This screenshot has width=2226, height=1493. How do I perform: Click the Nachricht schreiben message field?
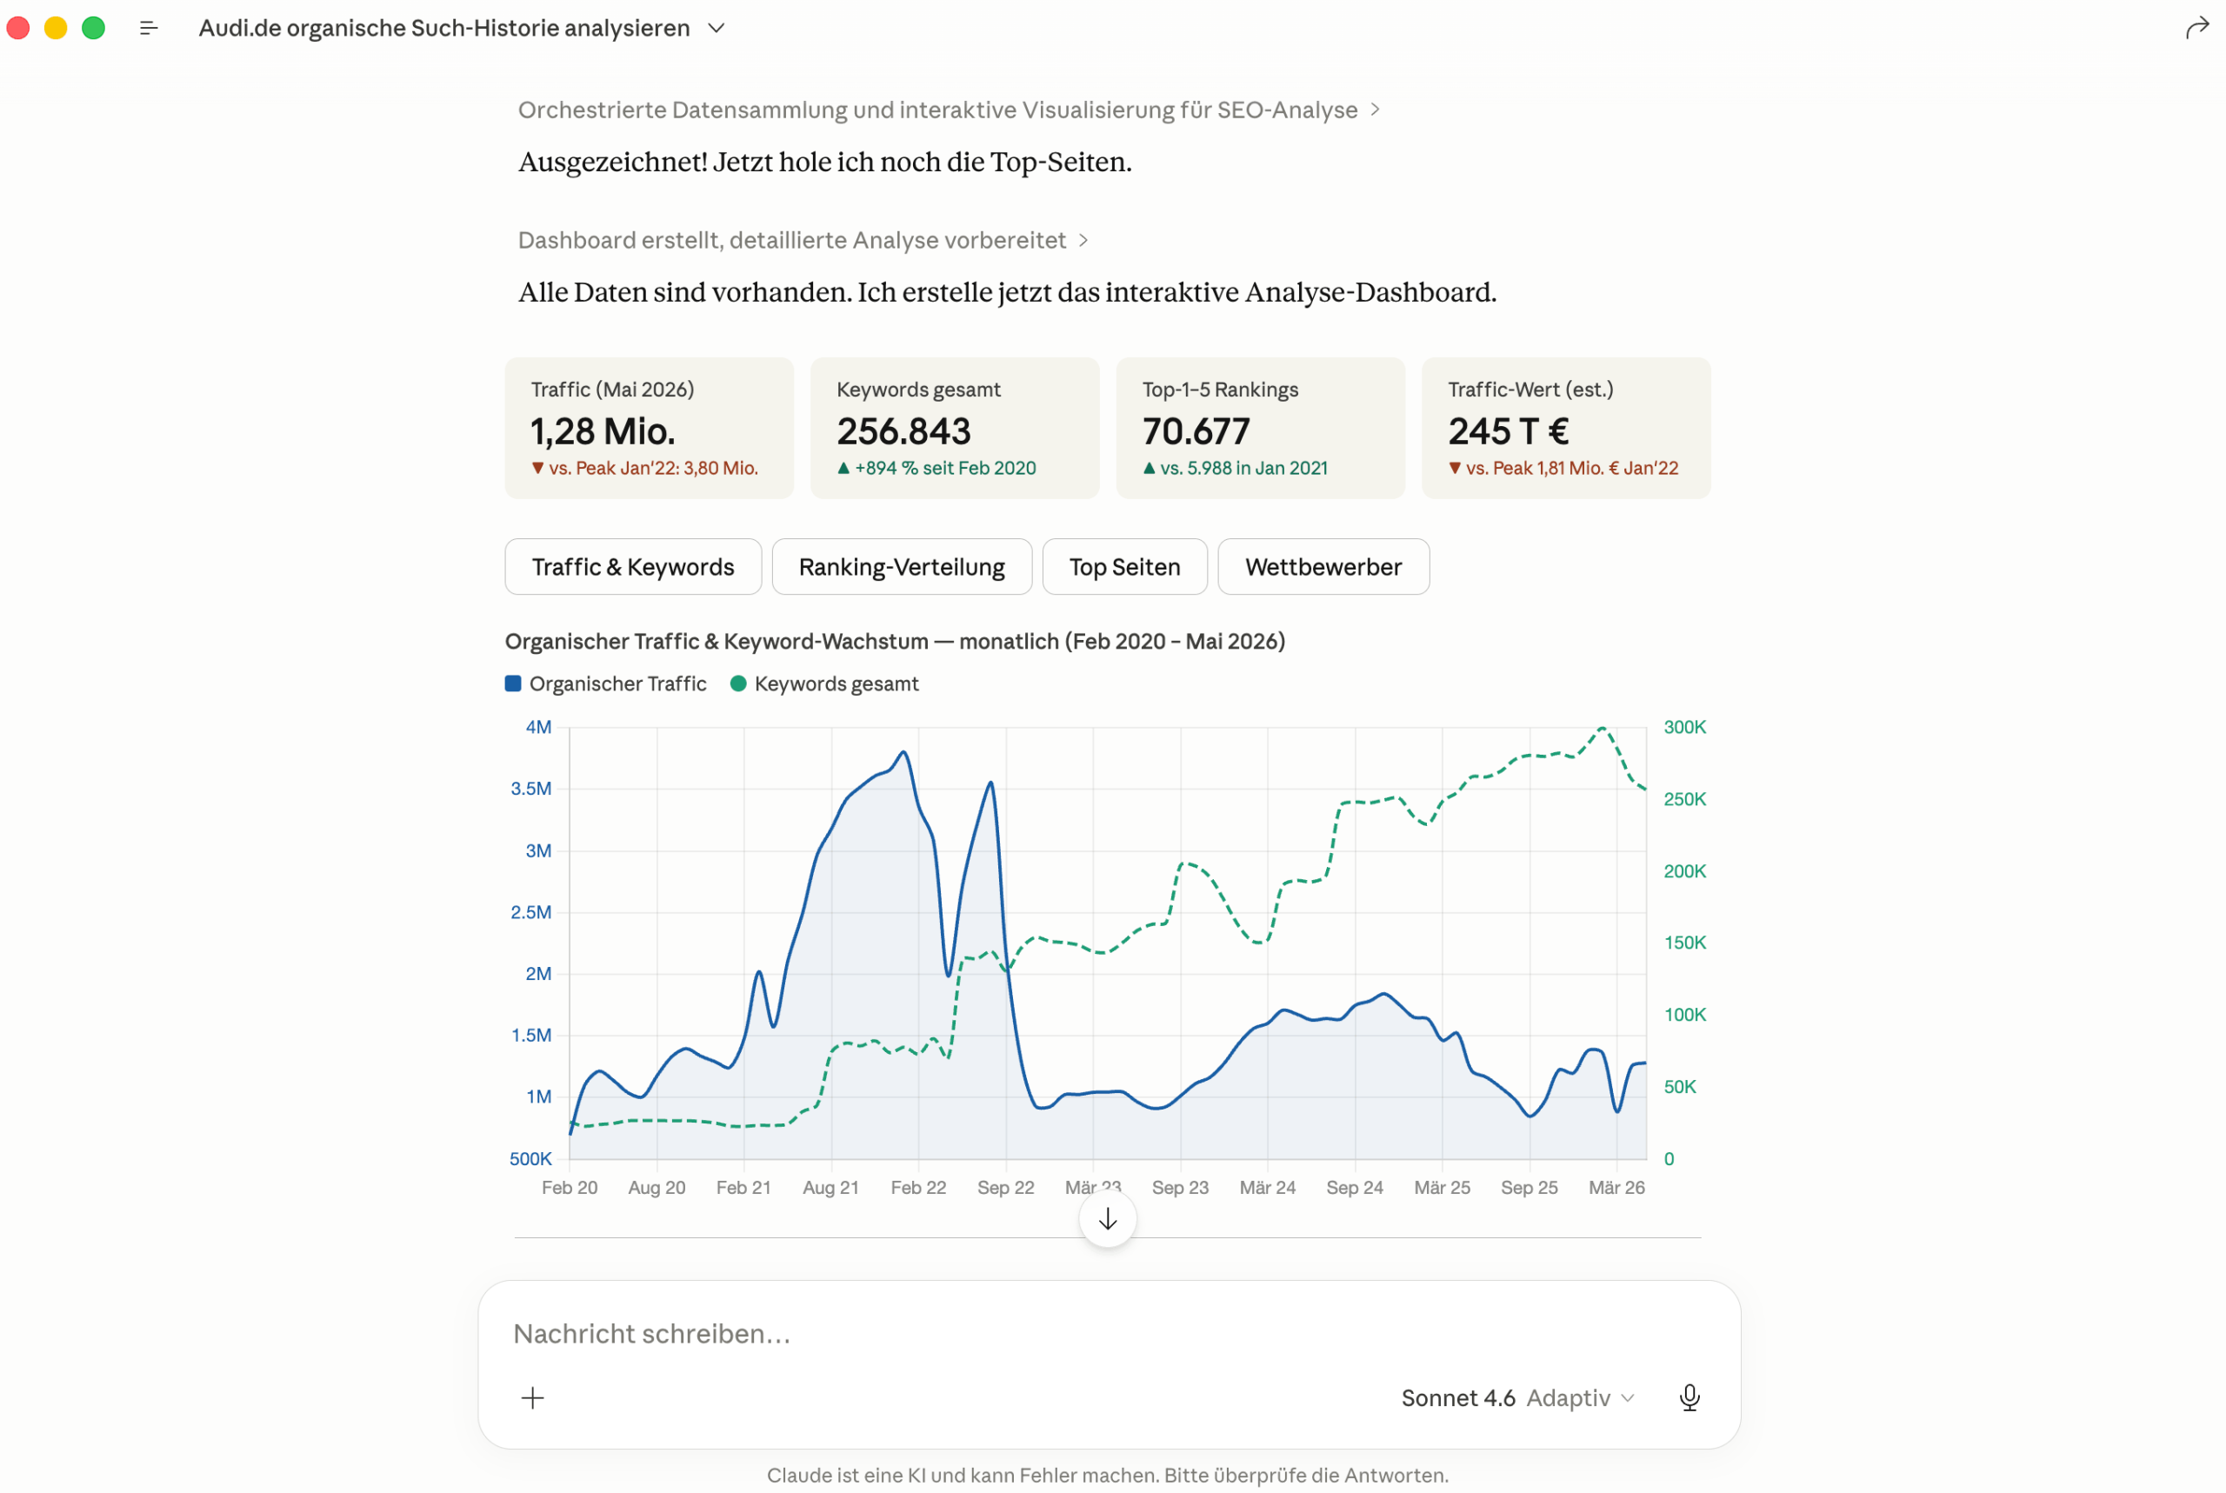click(1110, 1333)
